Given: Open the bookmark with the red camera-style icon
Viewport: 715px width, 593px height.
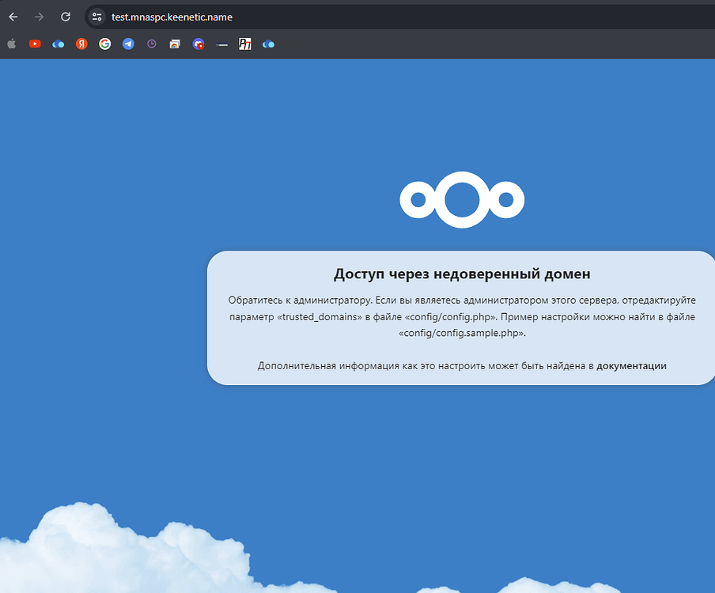Looking at the screenshot, I should 198,44.
